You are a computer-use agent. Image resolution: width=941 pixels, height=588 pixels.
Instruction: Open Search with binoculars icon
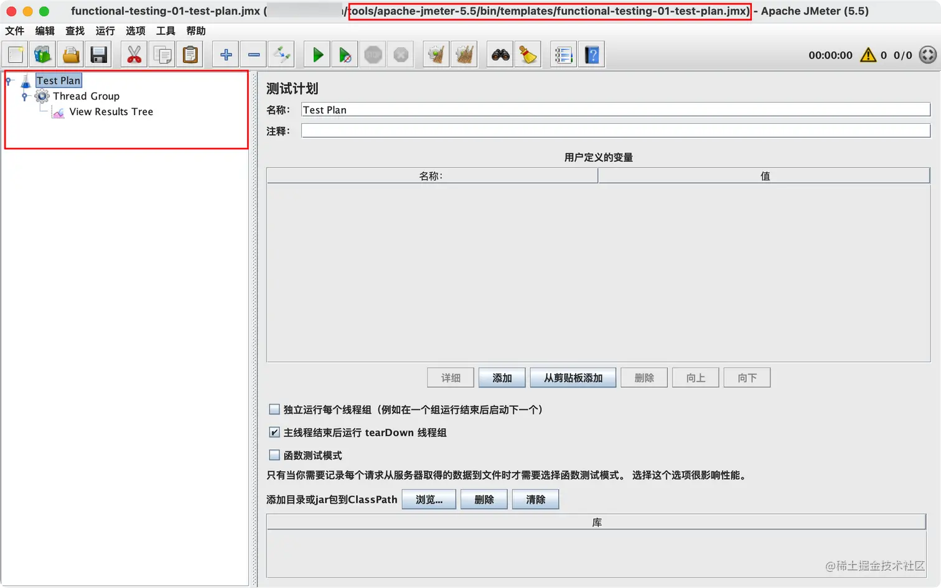[500, 55]
